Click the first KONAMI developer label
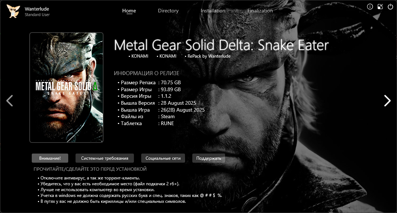This screenshot has width=397, height=213. point(139,56)
